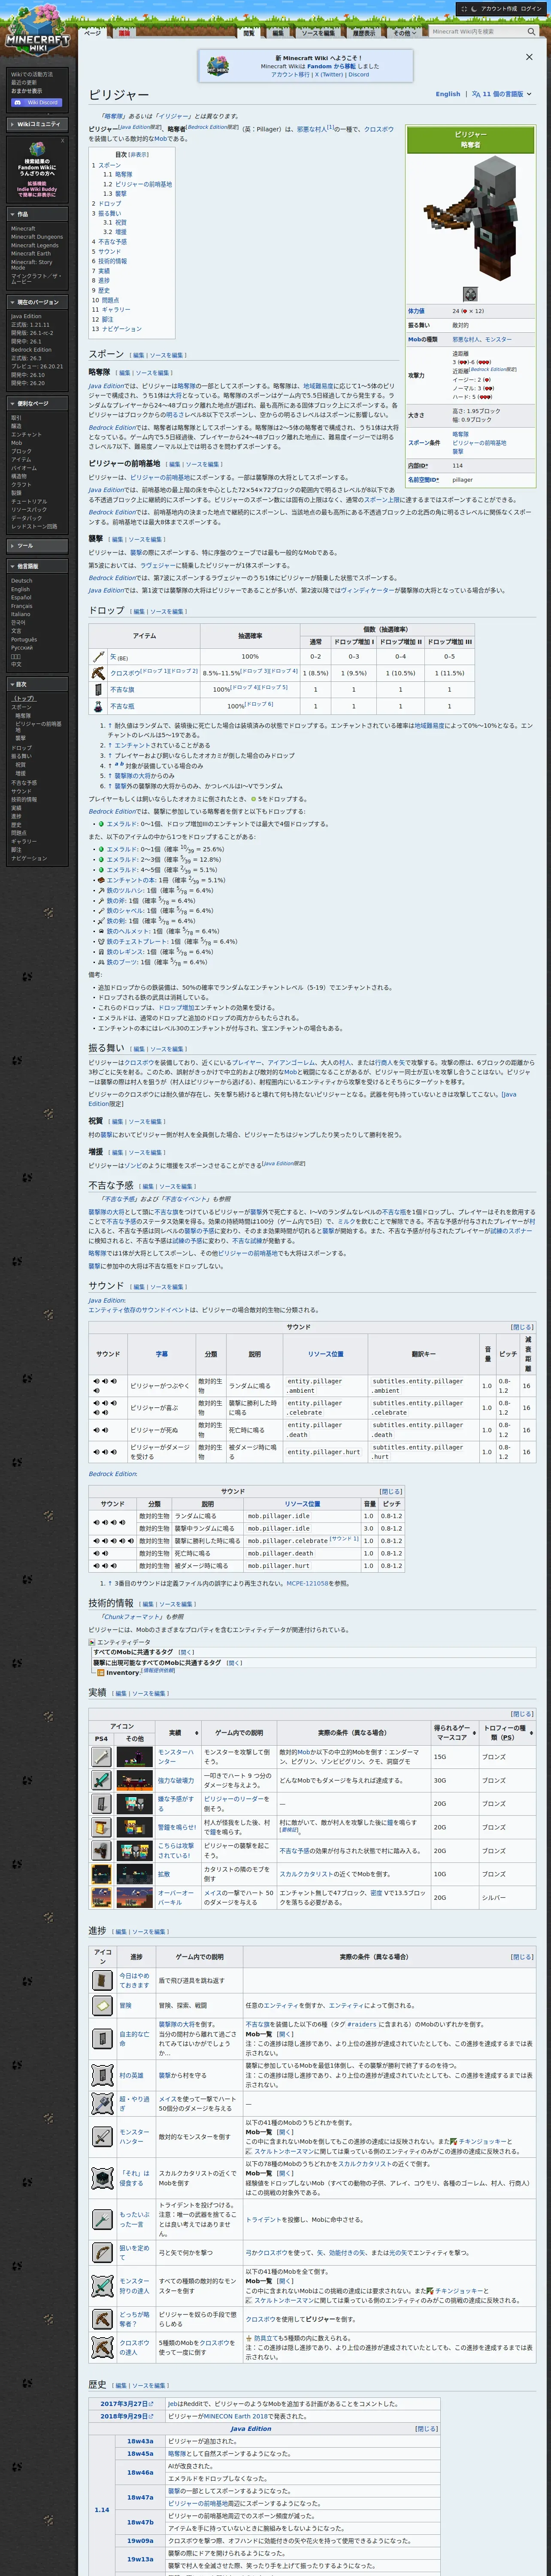Click the 冒険 advancement icon
This screenshot has width=551, height=2576.
click(x=102, y=2005)
